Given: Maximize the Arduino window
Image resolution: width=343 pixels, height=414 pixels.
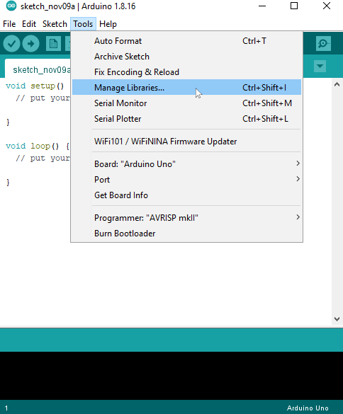Looking at the screenshot, I should pyautogui.click(x=294, y=6).
